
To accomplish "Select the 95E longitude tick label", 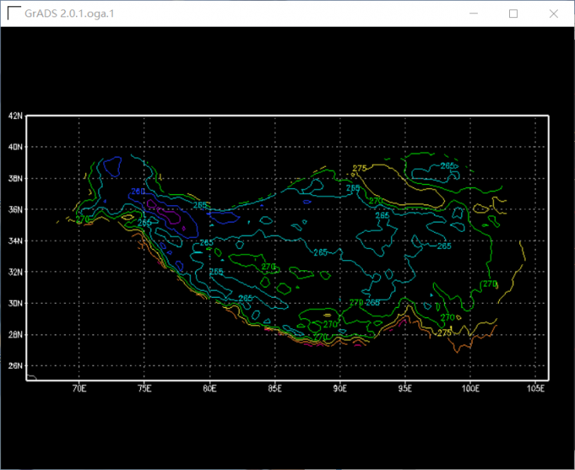I will coord(405,388).
